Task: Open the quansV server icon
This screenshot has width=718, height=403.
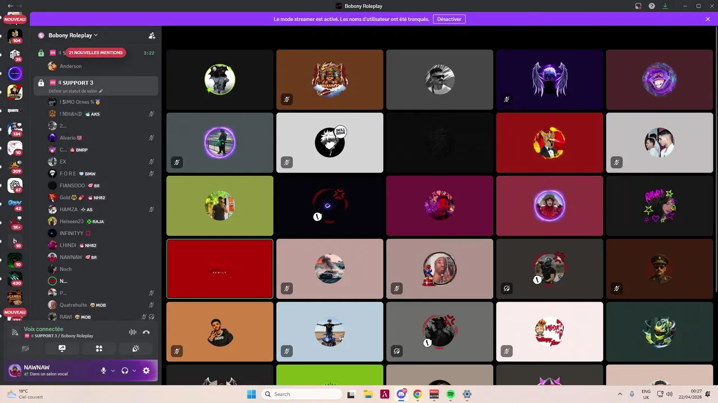Action: click(x=15, y=110)
